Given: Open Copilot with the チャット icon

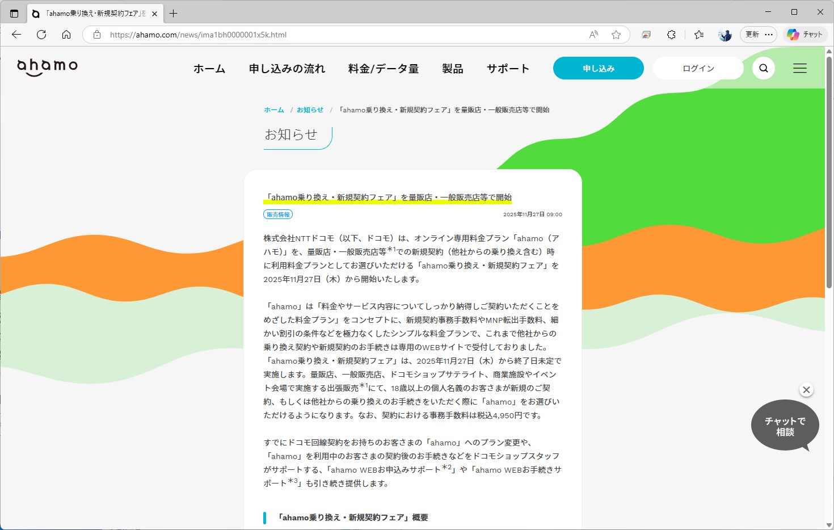Looking at the screenshot, I should pos(805,35).
